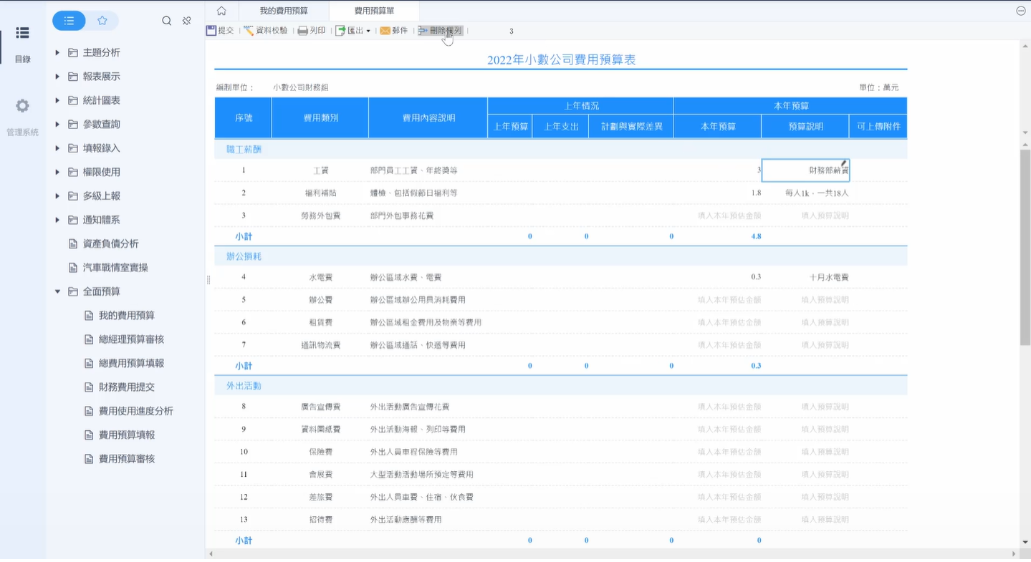Click the 郵件 mail button

point(394,31)
